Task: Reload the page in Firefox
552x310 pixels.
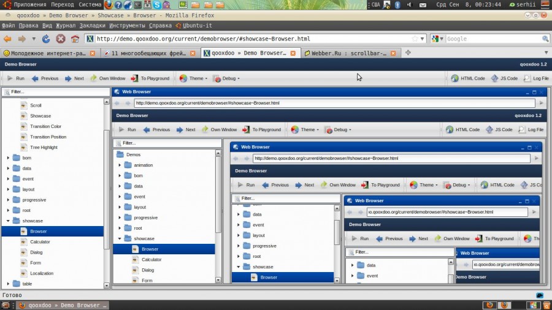Action: click(x=46, y=39)
